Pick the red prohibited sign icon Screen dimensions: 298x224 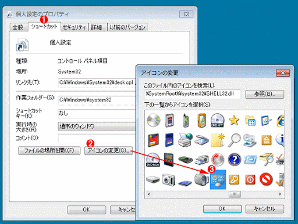266,179
